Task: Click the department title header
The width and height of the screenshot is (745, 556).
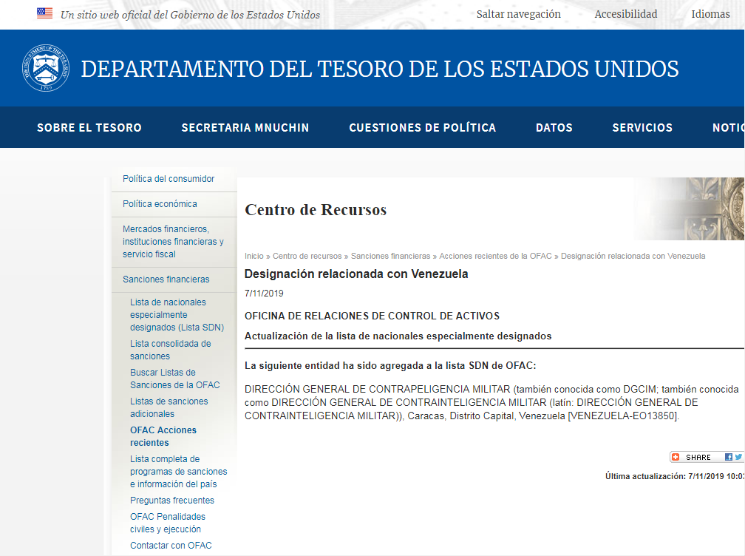Action: (x=380, y=69)
